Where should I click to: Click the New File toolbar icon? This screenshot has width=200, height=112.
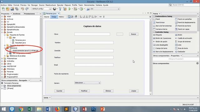pyautogui.click(x=3, y=9)
